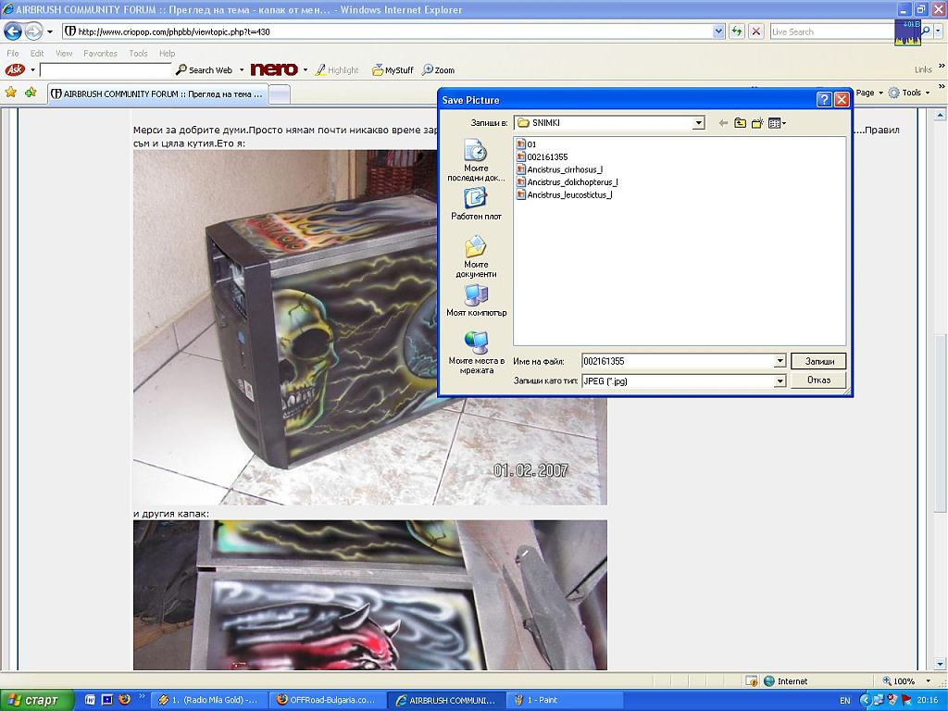Click the Save Picture dialog help button

pos(823,100)
